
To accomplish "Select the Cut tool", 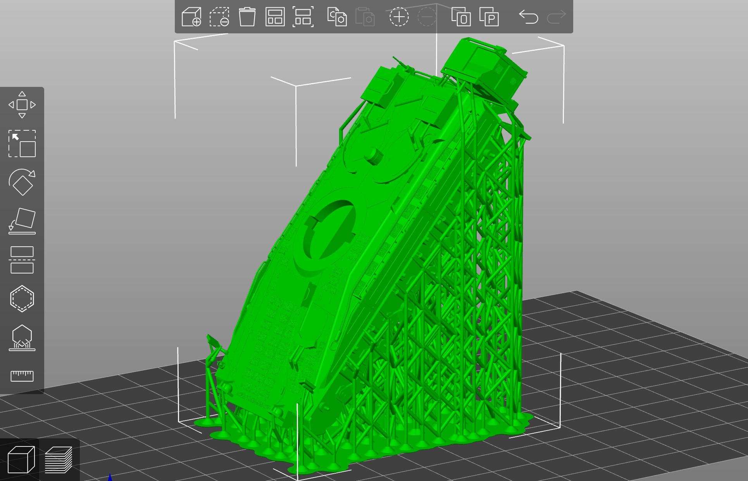I will 22,260.
